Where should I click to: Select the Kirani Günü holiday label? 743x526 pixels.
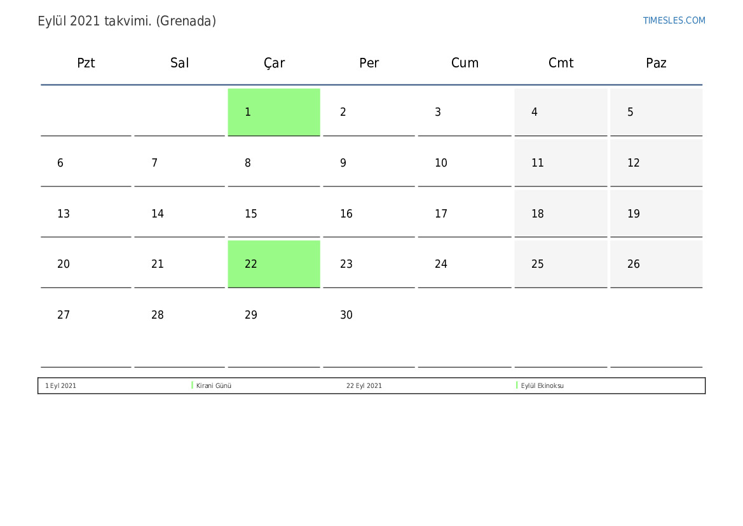pyautogui.click(x=214, y=385)
